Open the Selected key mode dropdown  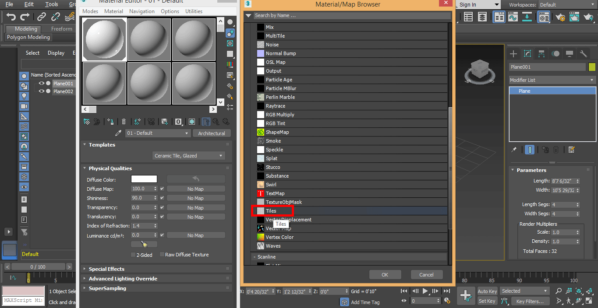[x=525, y=291]
